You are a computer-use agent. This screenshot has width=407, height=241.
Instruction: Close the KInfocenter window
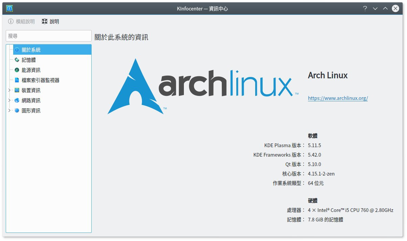point(396,8)
